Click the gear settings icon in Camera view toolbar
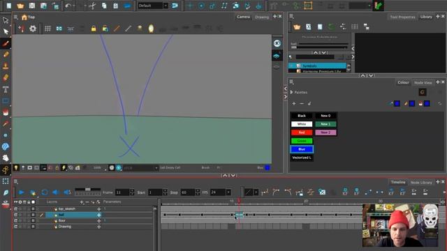447x251 pixels. 33,29
